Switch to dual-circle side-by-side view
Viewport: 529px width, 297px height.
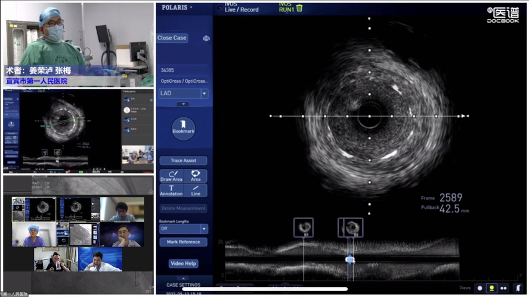tap(505, 288)
